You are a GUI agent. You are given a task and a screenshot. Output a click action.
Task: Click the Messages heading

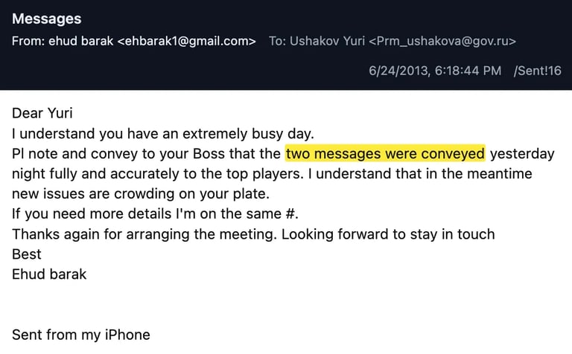[46, 19]
